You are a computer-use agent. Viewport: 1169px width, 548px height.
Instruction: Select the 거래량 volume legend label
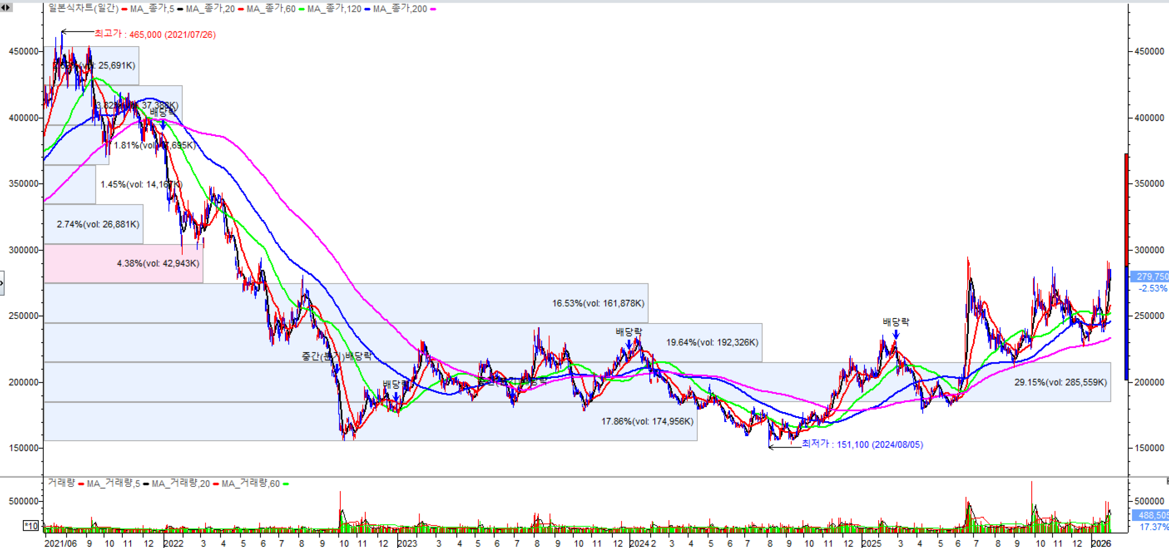tap(61, 483)
